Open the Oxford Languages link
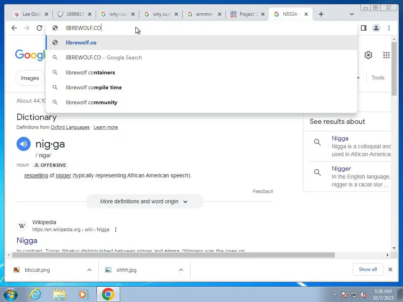This screenshot has height=302, width=403. tap(70, 127)
